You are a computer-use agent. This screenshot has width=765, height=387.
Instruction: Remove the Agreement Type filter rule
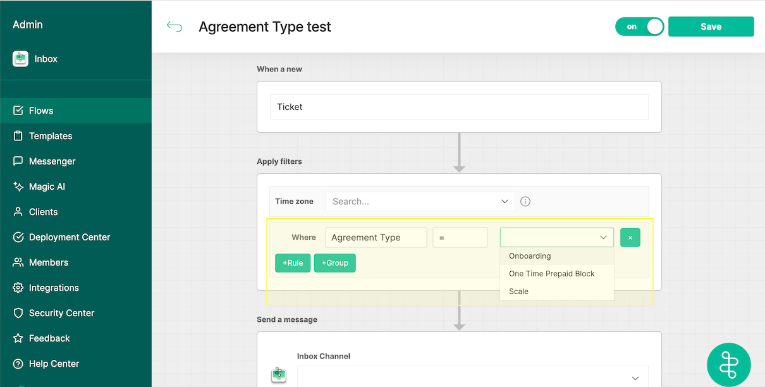point(630,238)
